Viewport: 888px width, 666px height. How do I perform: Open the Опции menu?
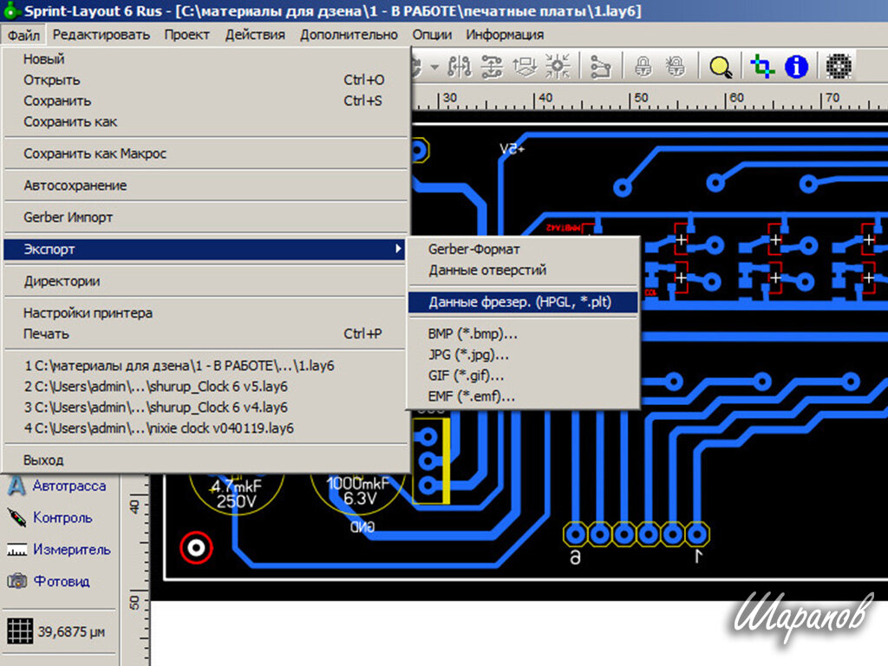432,35
